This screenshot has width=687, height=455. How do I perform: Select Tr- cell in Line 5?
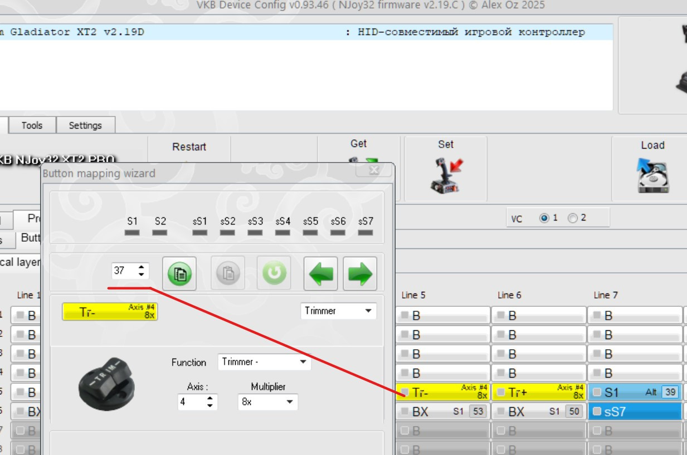[x=442, y=392]
